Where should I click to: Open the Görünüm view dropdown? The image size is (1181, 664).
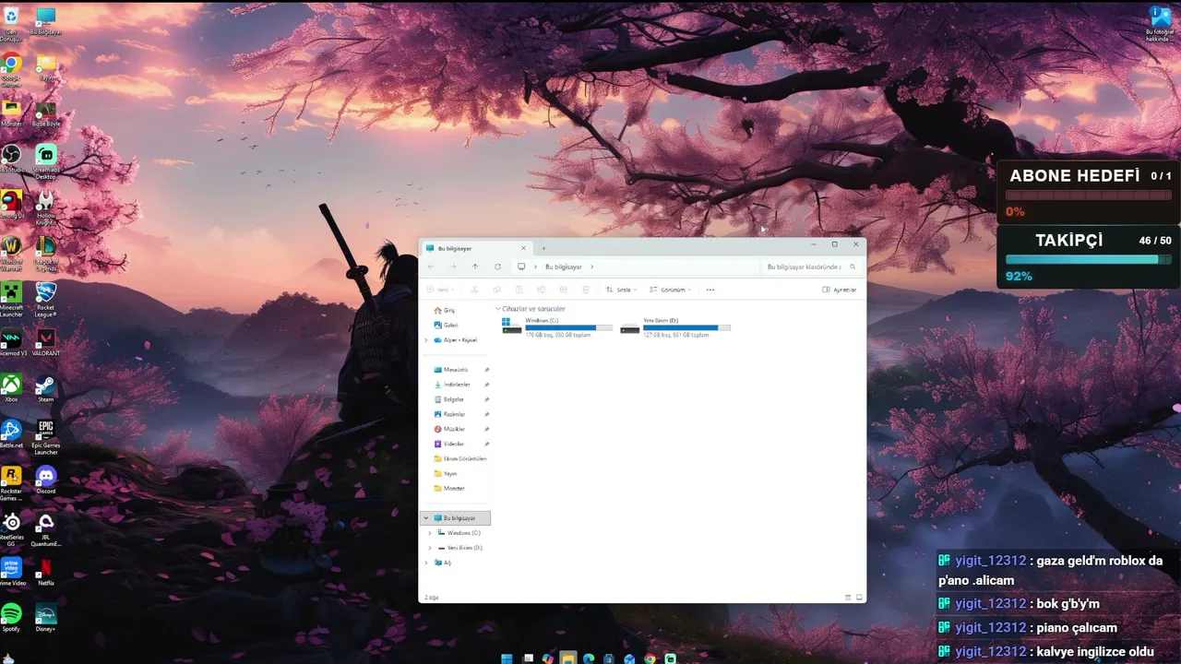(x=671, y=290)
